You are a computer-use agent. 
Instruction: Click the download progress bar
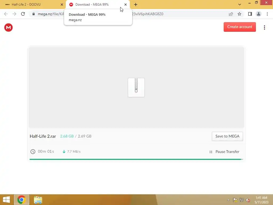[x=136, y=159]
